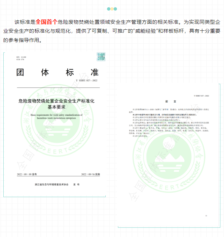
Task: Click the header code "T/EERT 027—2022" on the foreword page
Action: (201, 96)
